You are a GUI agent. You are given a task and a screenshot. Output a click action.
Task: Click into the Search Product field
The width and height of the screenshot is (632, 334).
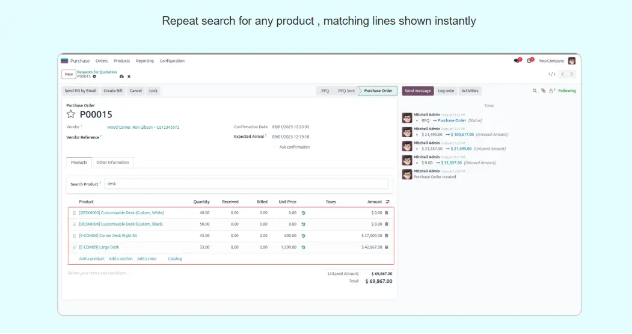246,184
